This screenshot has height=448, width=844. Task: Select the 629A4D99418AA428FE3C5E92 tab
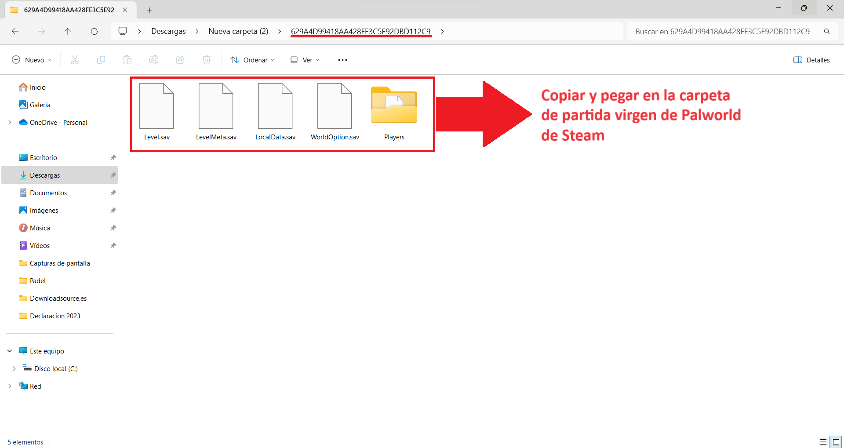coord(69,10)
